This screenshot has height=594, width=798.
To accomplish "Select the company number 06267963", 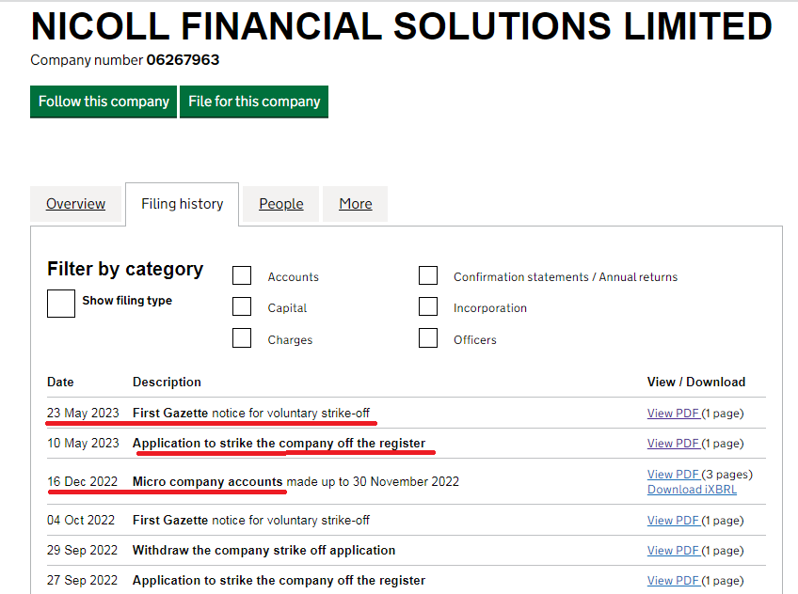I will 183,60.
